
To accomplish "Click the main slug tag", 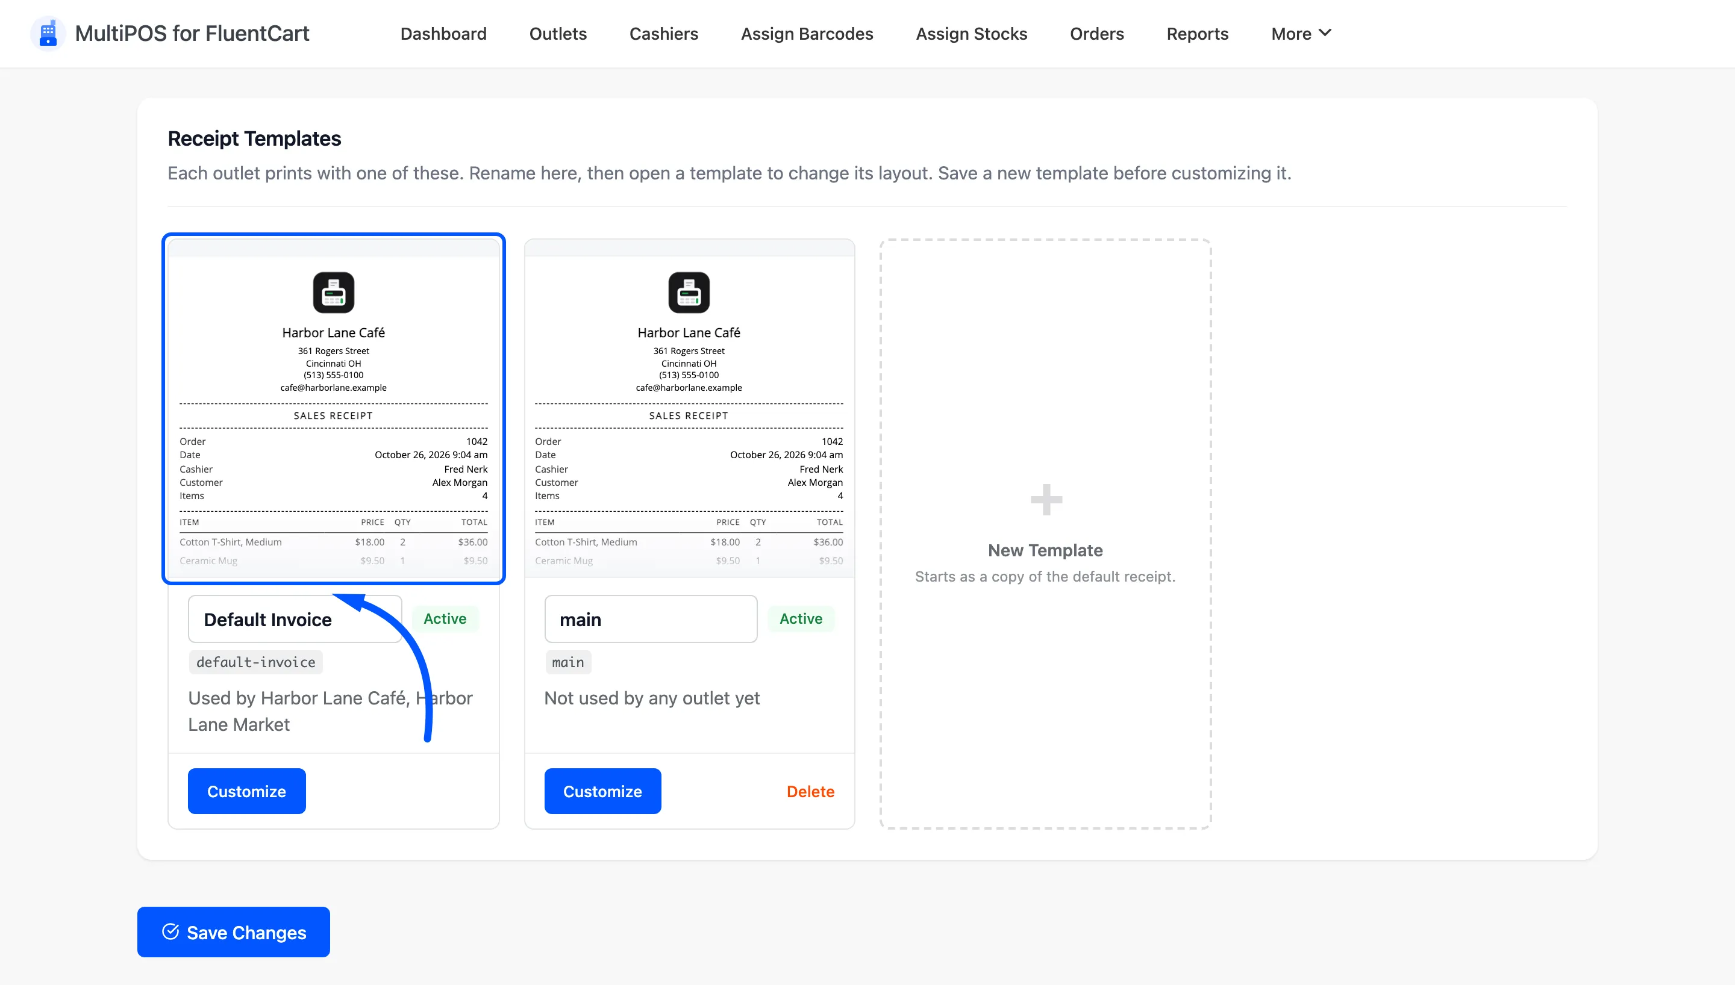I will tap(567, 662).
